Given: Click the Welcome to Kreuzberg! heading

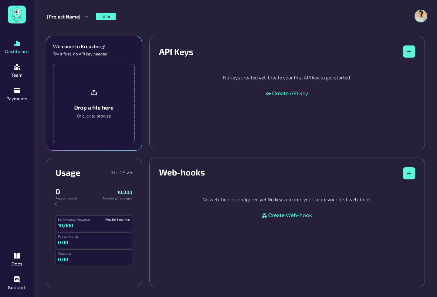Looking at the screenshot, I should [79, 46].
